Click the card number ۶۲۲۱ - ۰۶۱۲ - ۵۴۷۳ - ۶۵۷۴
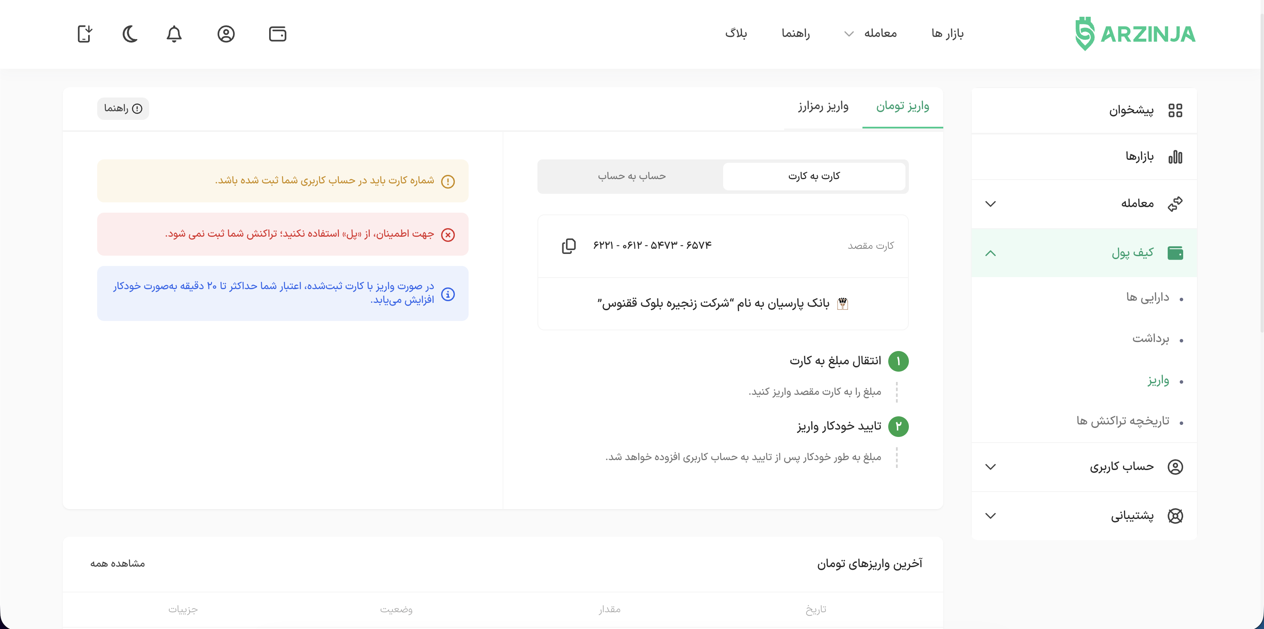This screenshot has width=1264, height=629. click(x=652, y=246)
